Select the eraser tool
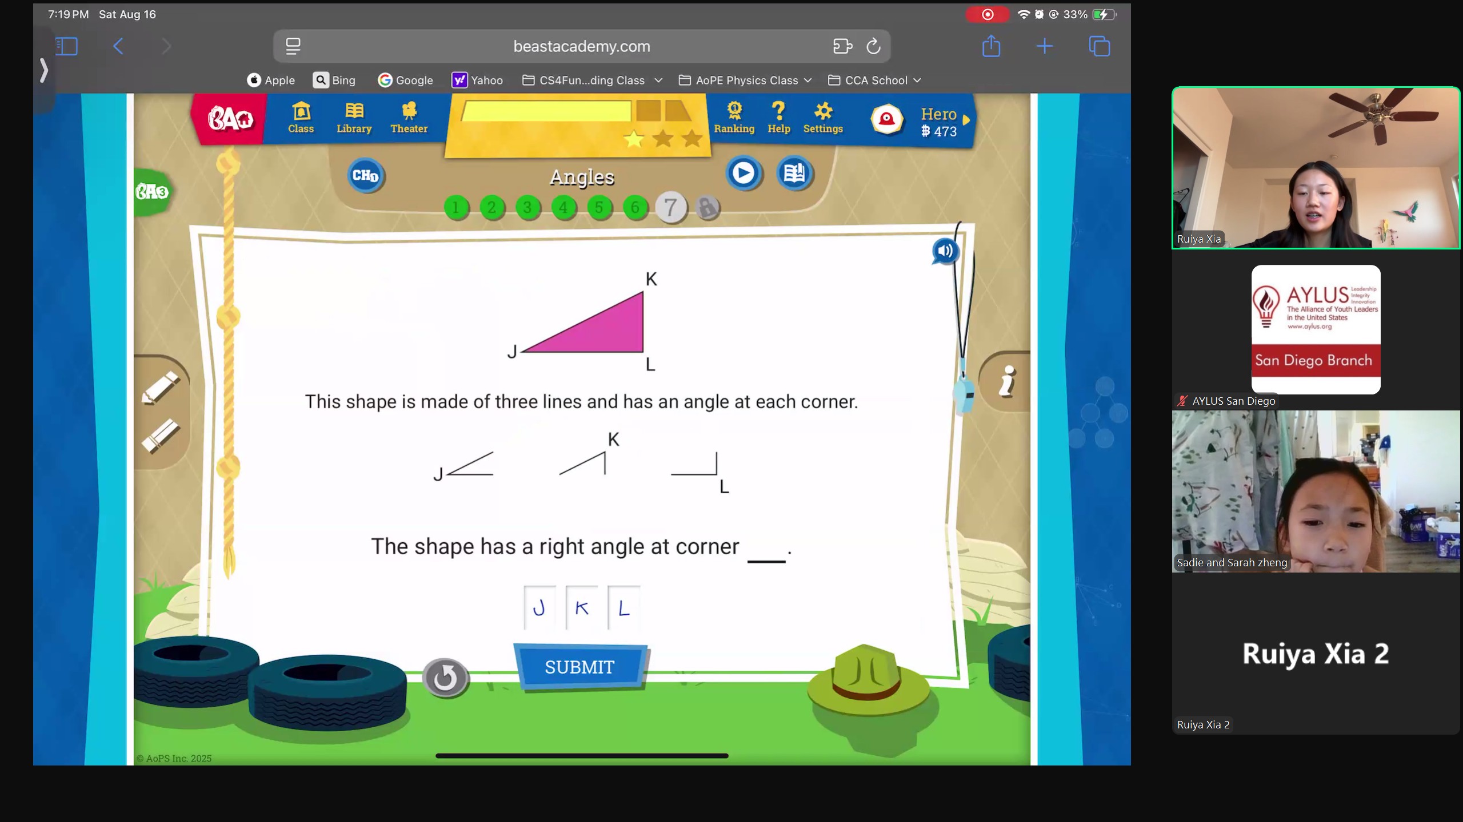1463x822 pixels. click(160, 436)
